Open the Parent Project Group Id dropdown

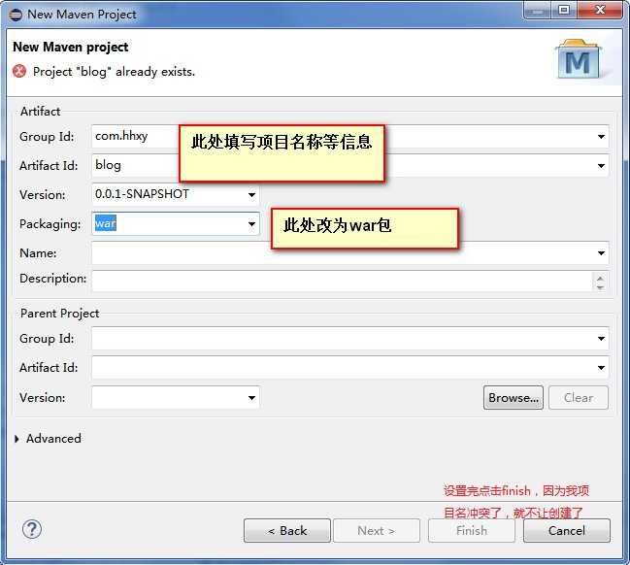pos(601,339)
